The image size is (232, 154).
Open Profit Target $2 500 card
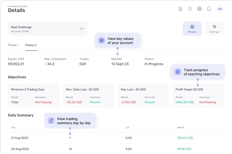(x=198, y=96)
